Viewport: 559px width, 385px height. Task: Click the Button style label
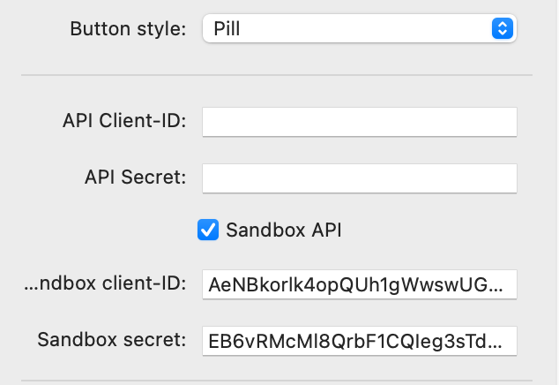[x=128, y=28]
